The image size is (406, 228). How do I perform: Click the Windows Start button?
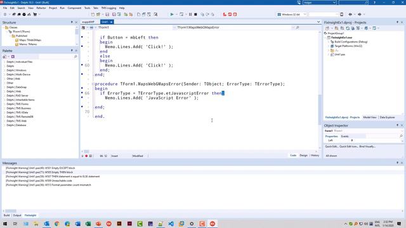pos(5,224)
